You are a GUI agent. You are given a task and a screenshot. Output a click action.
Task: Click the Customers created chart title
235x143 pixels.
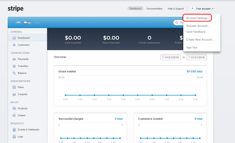[150, 119]
